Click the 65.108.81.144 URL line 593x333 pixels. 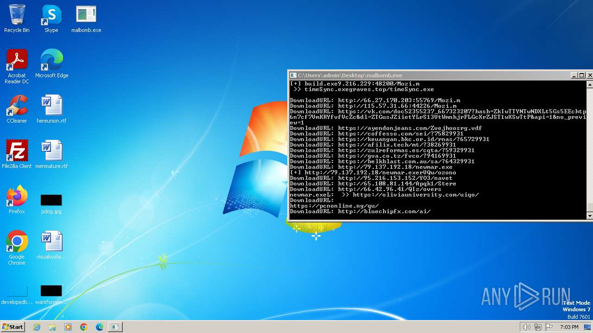373,184
